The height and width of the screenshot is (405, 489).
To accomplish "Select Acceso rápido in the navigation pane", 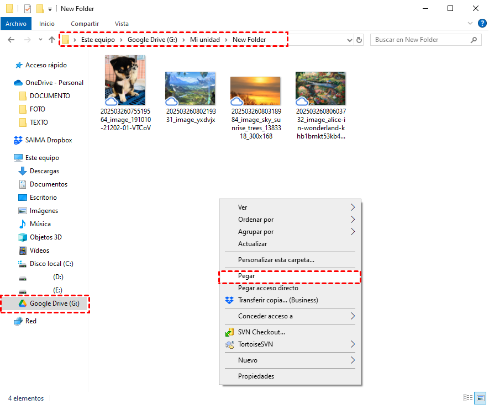I will click(41, 65).
